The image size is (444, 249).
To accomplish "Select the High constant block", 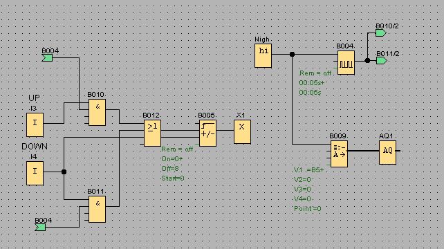I will coord(263,55).
